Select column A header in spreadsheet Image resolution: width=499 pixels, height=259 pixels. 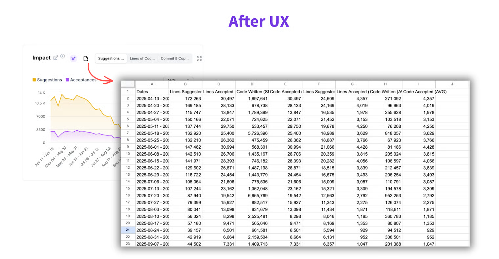tap(152, 84)
